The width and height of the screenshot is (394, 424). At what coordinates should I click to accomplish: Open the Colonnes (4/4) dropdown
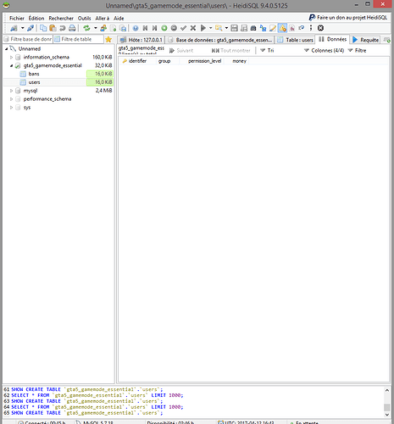(324, 50)
